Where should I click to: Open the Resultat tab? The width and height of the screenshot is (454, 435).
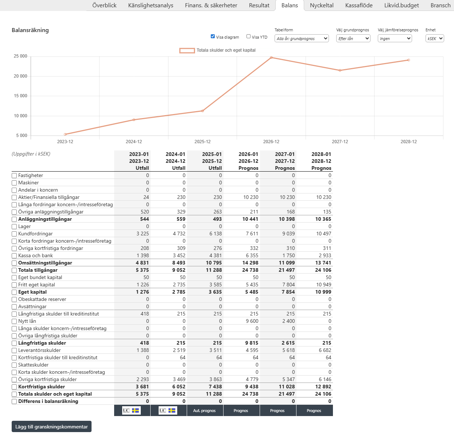[x=259, y=5]
